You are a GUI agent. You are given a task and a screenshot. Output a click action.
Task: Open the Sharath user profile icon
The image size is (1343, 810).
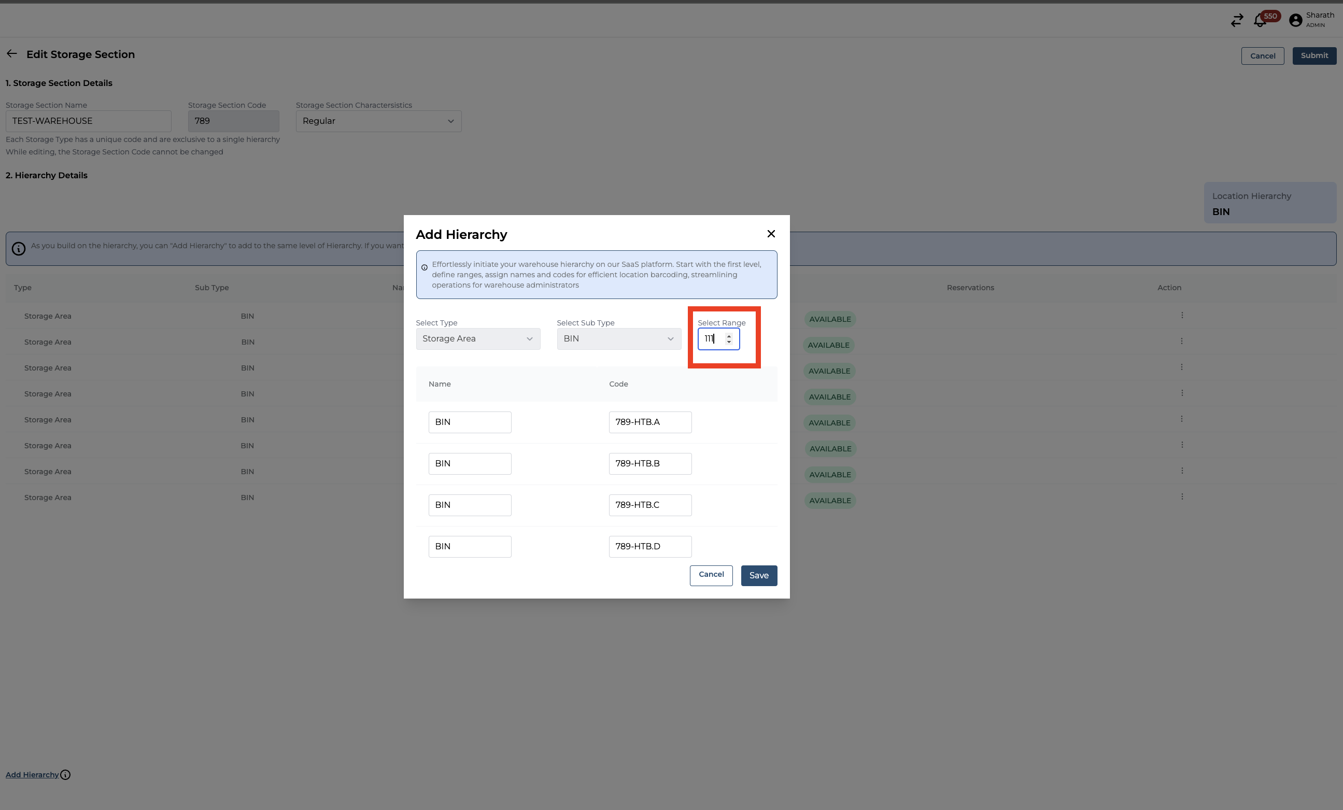(1296, 20)
